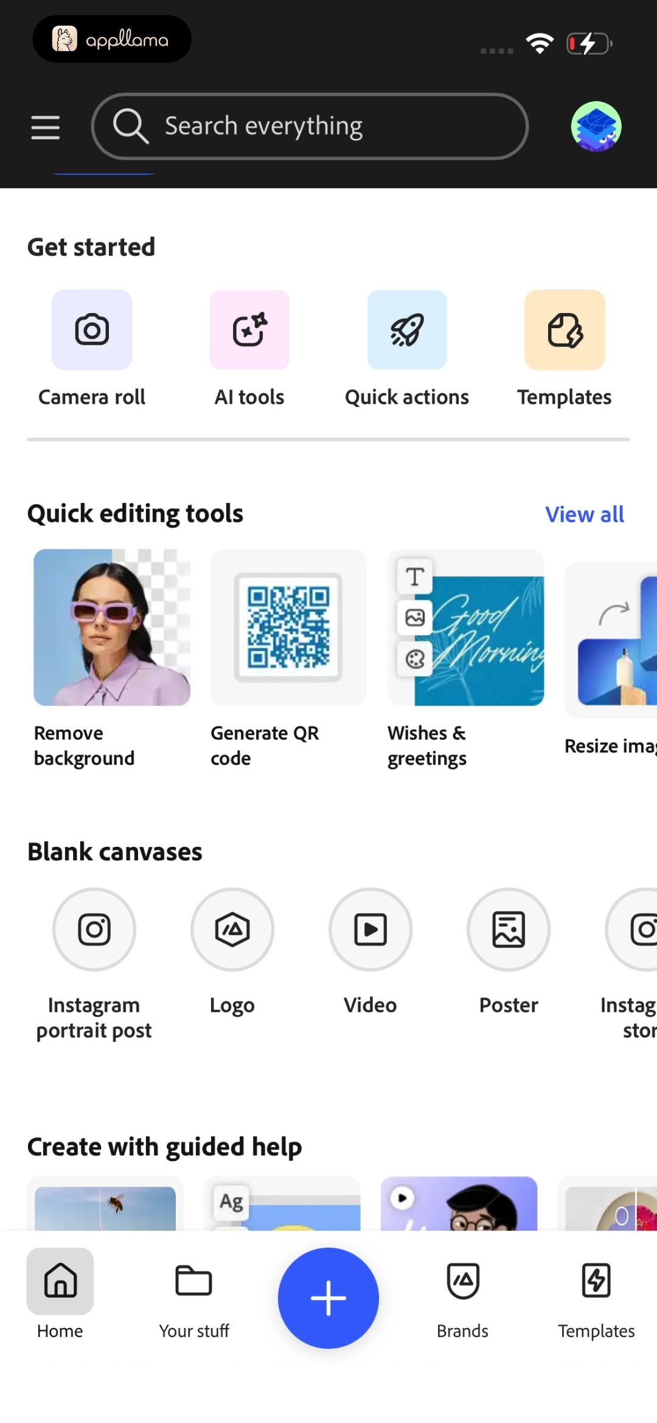Tap the Search everything field
The height and width of the screenshot is (1423, 657).
pos(310,127)
